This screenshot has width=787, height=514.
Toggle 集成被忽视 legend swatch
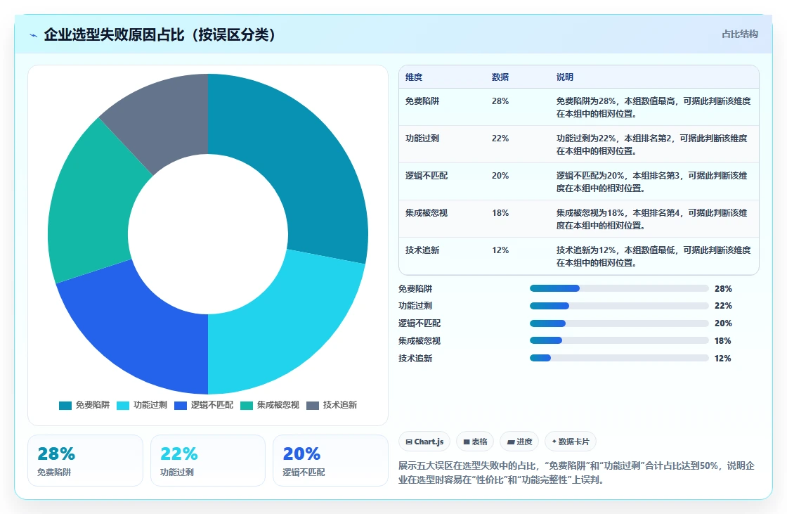point(247,406)
